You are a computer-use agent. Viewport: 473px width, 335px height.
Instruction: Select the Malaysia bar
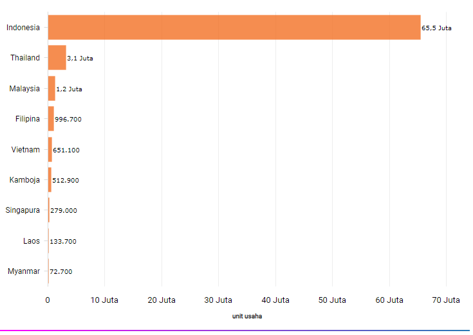coord(51,88)
